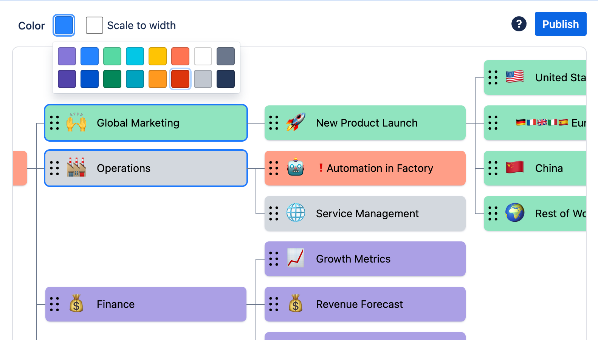This screenshot has width=598, height=340.
Task: Grab the Rest of World drag handle
Action: click(x=493, y=213)
